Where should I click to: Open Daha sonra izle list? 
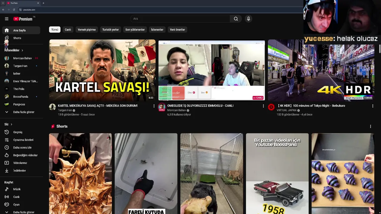click(x=21, y=147)
